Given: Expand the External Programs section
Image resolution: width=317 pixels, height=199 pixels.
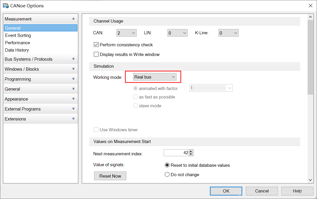Looking at the screenshot, I should pyautogui.click(x=40, y=109).
